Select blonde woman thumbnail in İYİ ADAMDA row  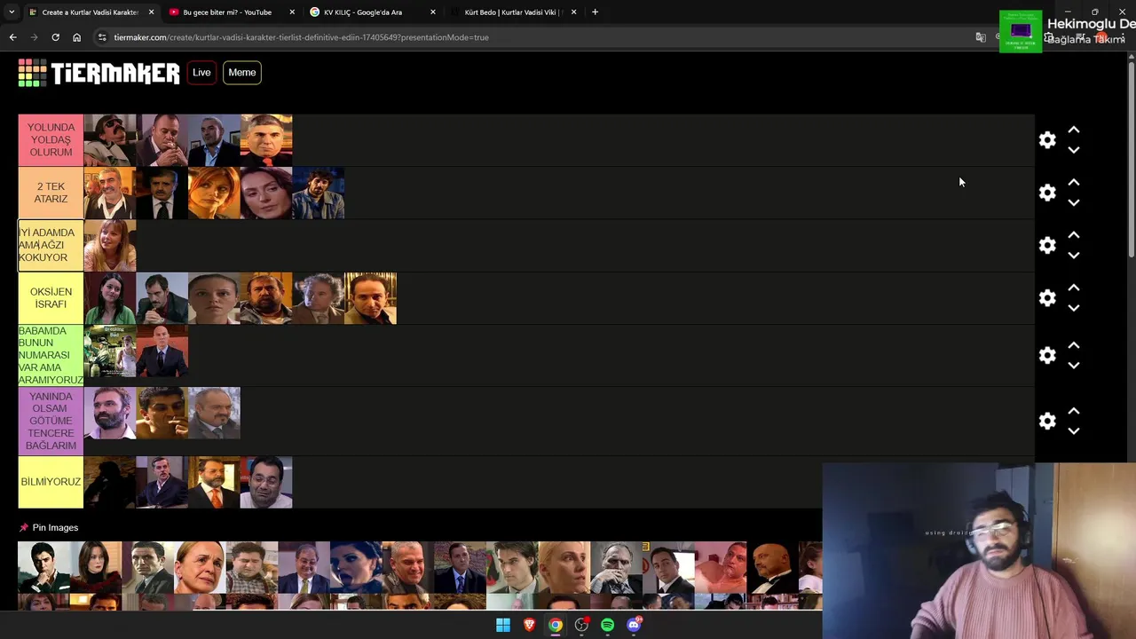pyautogui.click(x=110, y=245)
